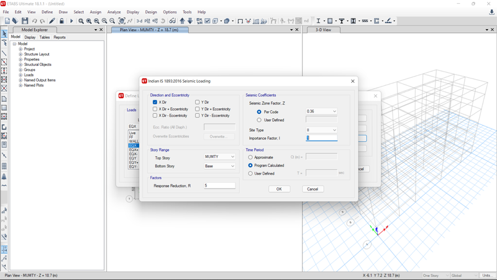Click the 3-d view toolbar button
497x280 pixels.
coord(139,21)
